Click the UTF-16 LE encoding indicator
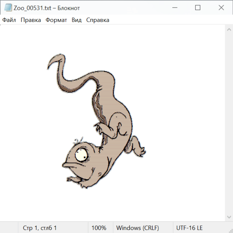 pyautogui.click(x=189, y=228)
